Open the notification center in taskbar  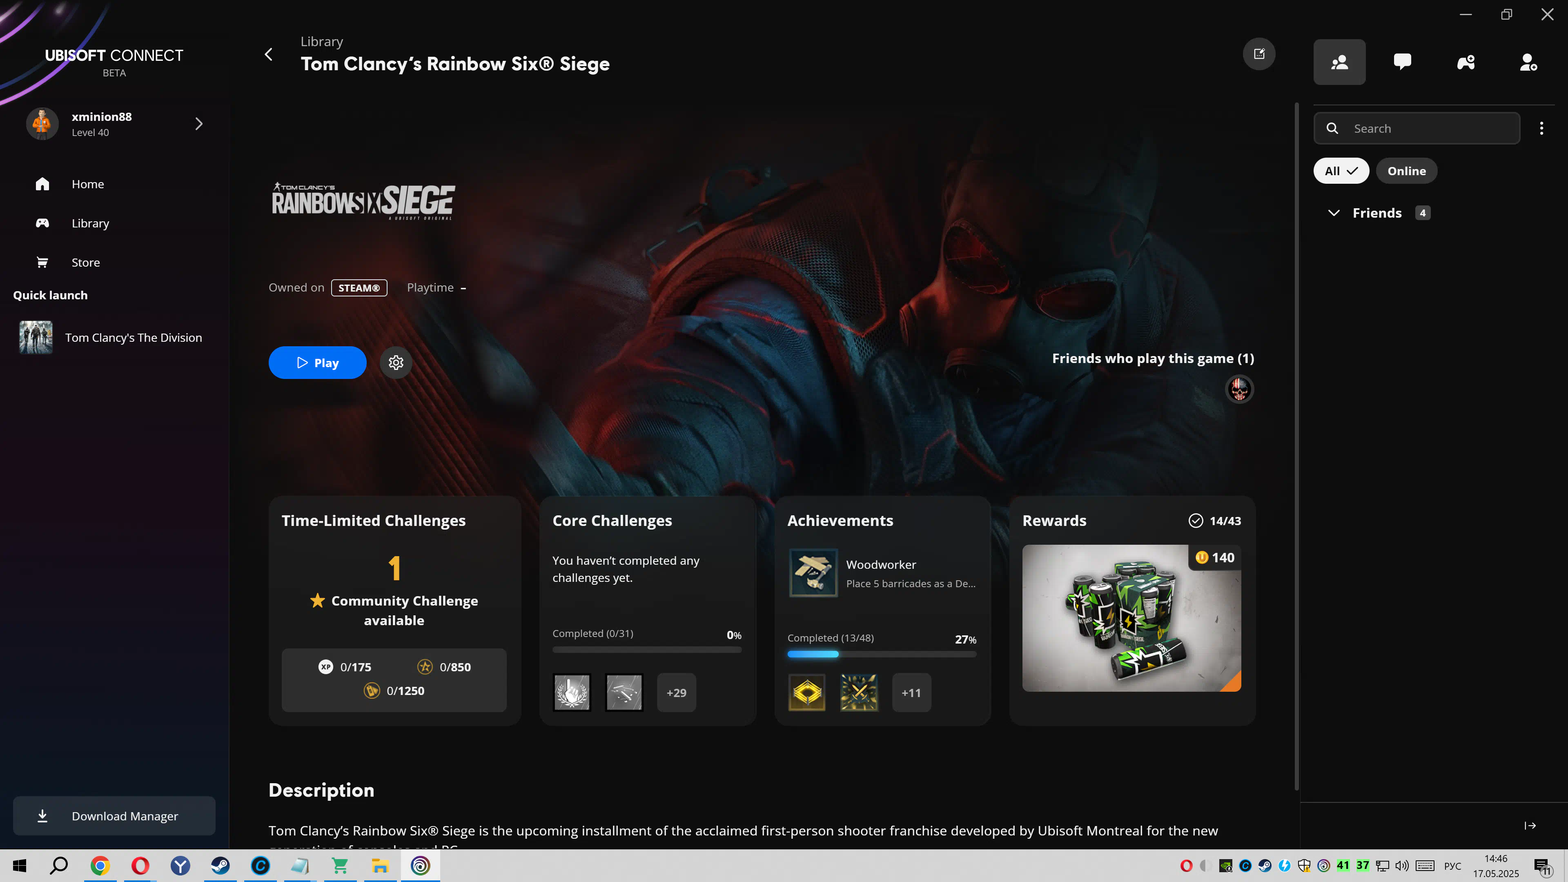pos(1542,866)
